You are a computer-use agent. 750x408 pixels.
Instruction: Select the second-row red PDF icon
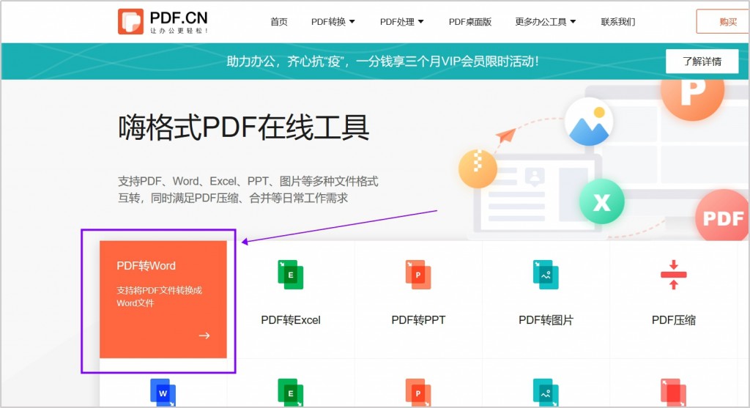674,393
